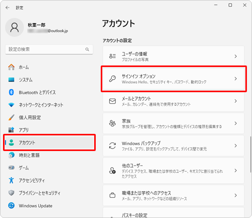Open Windows Update in the sidebar

(49, 205)
